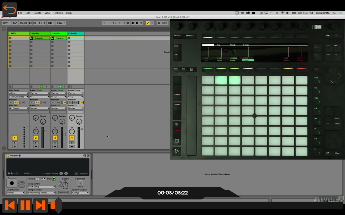Click the Looper big record button
The height and width of the screenshot is (215, 345).
pyautogui.click(x=12, y=183)
